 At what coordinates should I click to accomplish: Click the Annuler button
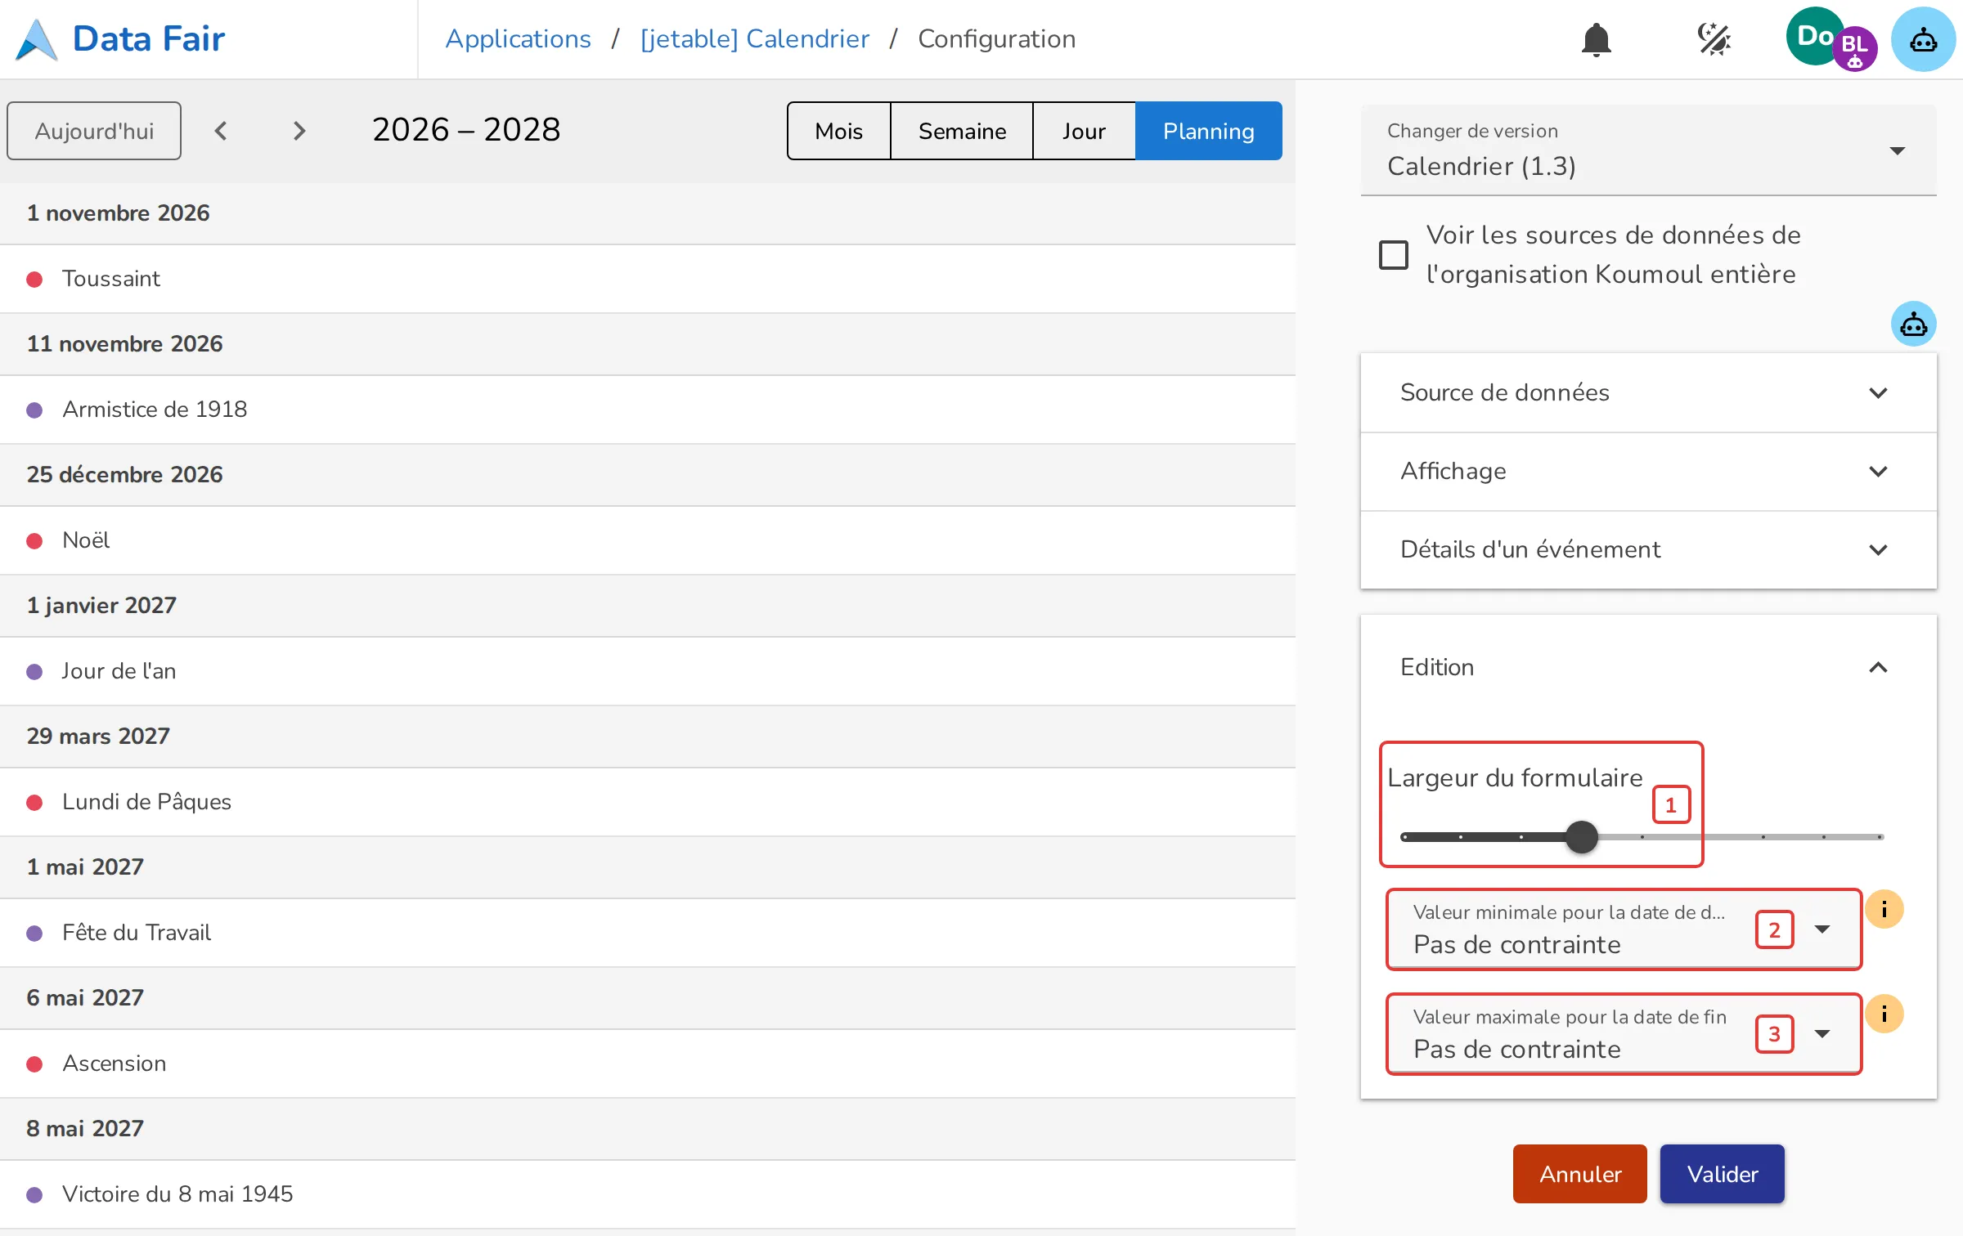tap(1579, 1174)
